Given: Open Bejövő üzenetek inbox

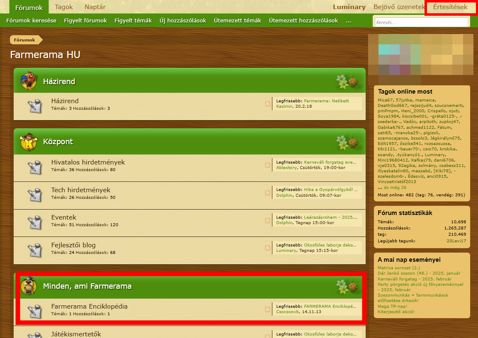Looking at the screenshot, I should tap(399, 7).
